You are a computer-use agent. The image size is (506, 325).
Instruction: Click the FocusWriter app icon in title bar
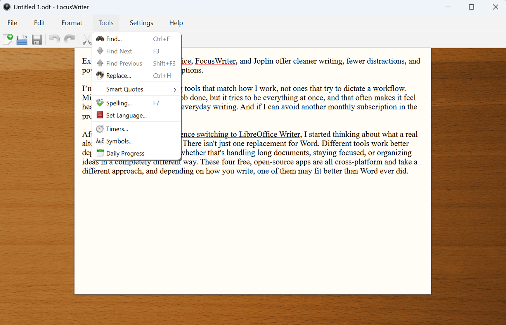coord(7,7)
